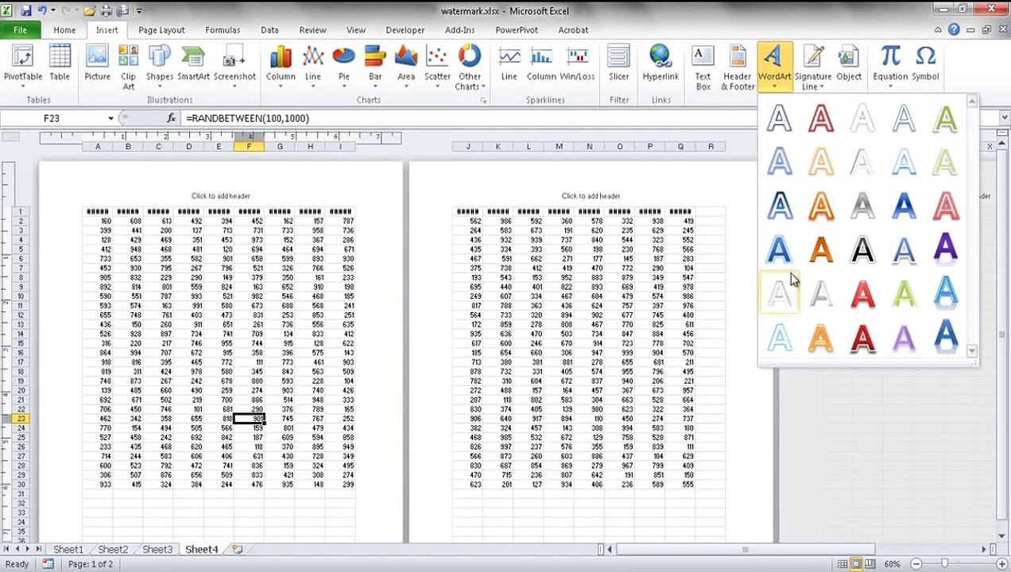Insert a Picture from file

click(x=98, y=64)
